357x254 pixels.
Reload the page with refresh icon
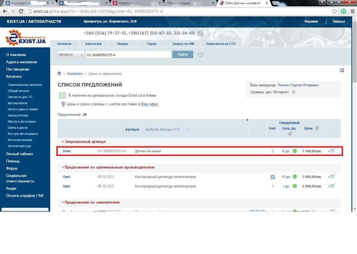(x=21, y=12)
